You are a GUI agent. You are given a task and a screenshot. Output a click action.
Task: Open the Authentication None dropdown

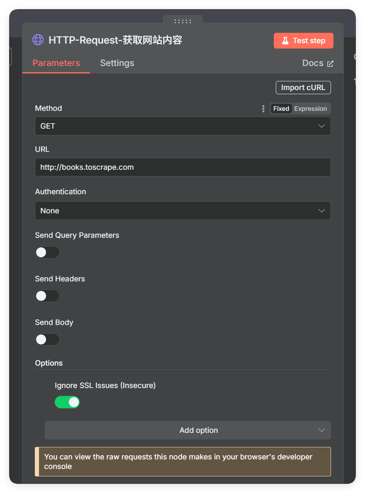[x=182, y=211]
